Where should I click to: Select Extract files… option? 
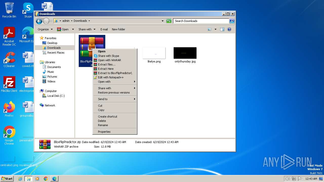[115, 64]
